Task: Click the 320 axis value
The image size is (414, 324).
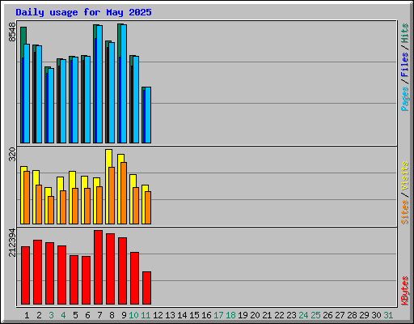Action: [12, 154]
